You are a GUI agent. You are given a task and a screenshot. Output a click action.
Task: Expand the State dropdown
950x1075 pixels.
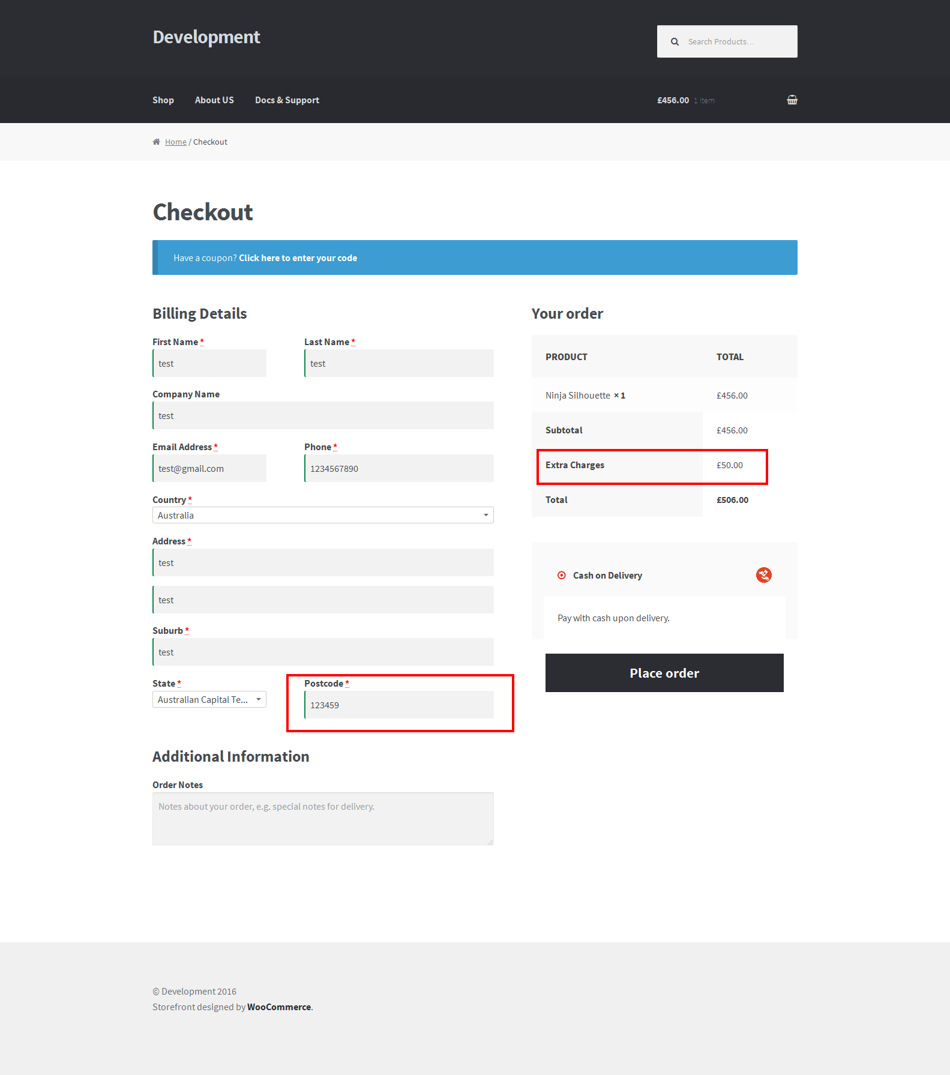(x=209, y=700)
